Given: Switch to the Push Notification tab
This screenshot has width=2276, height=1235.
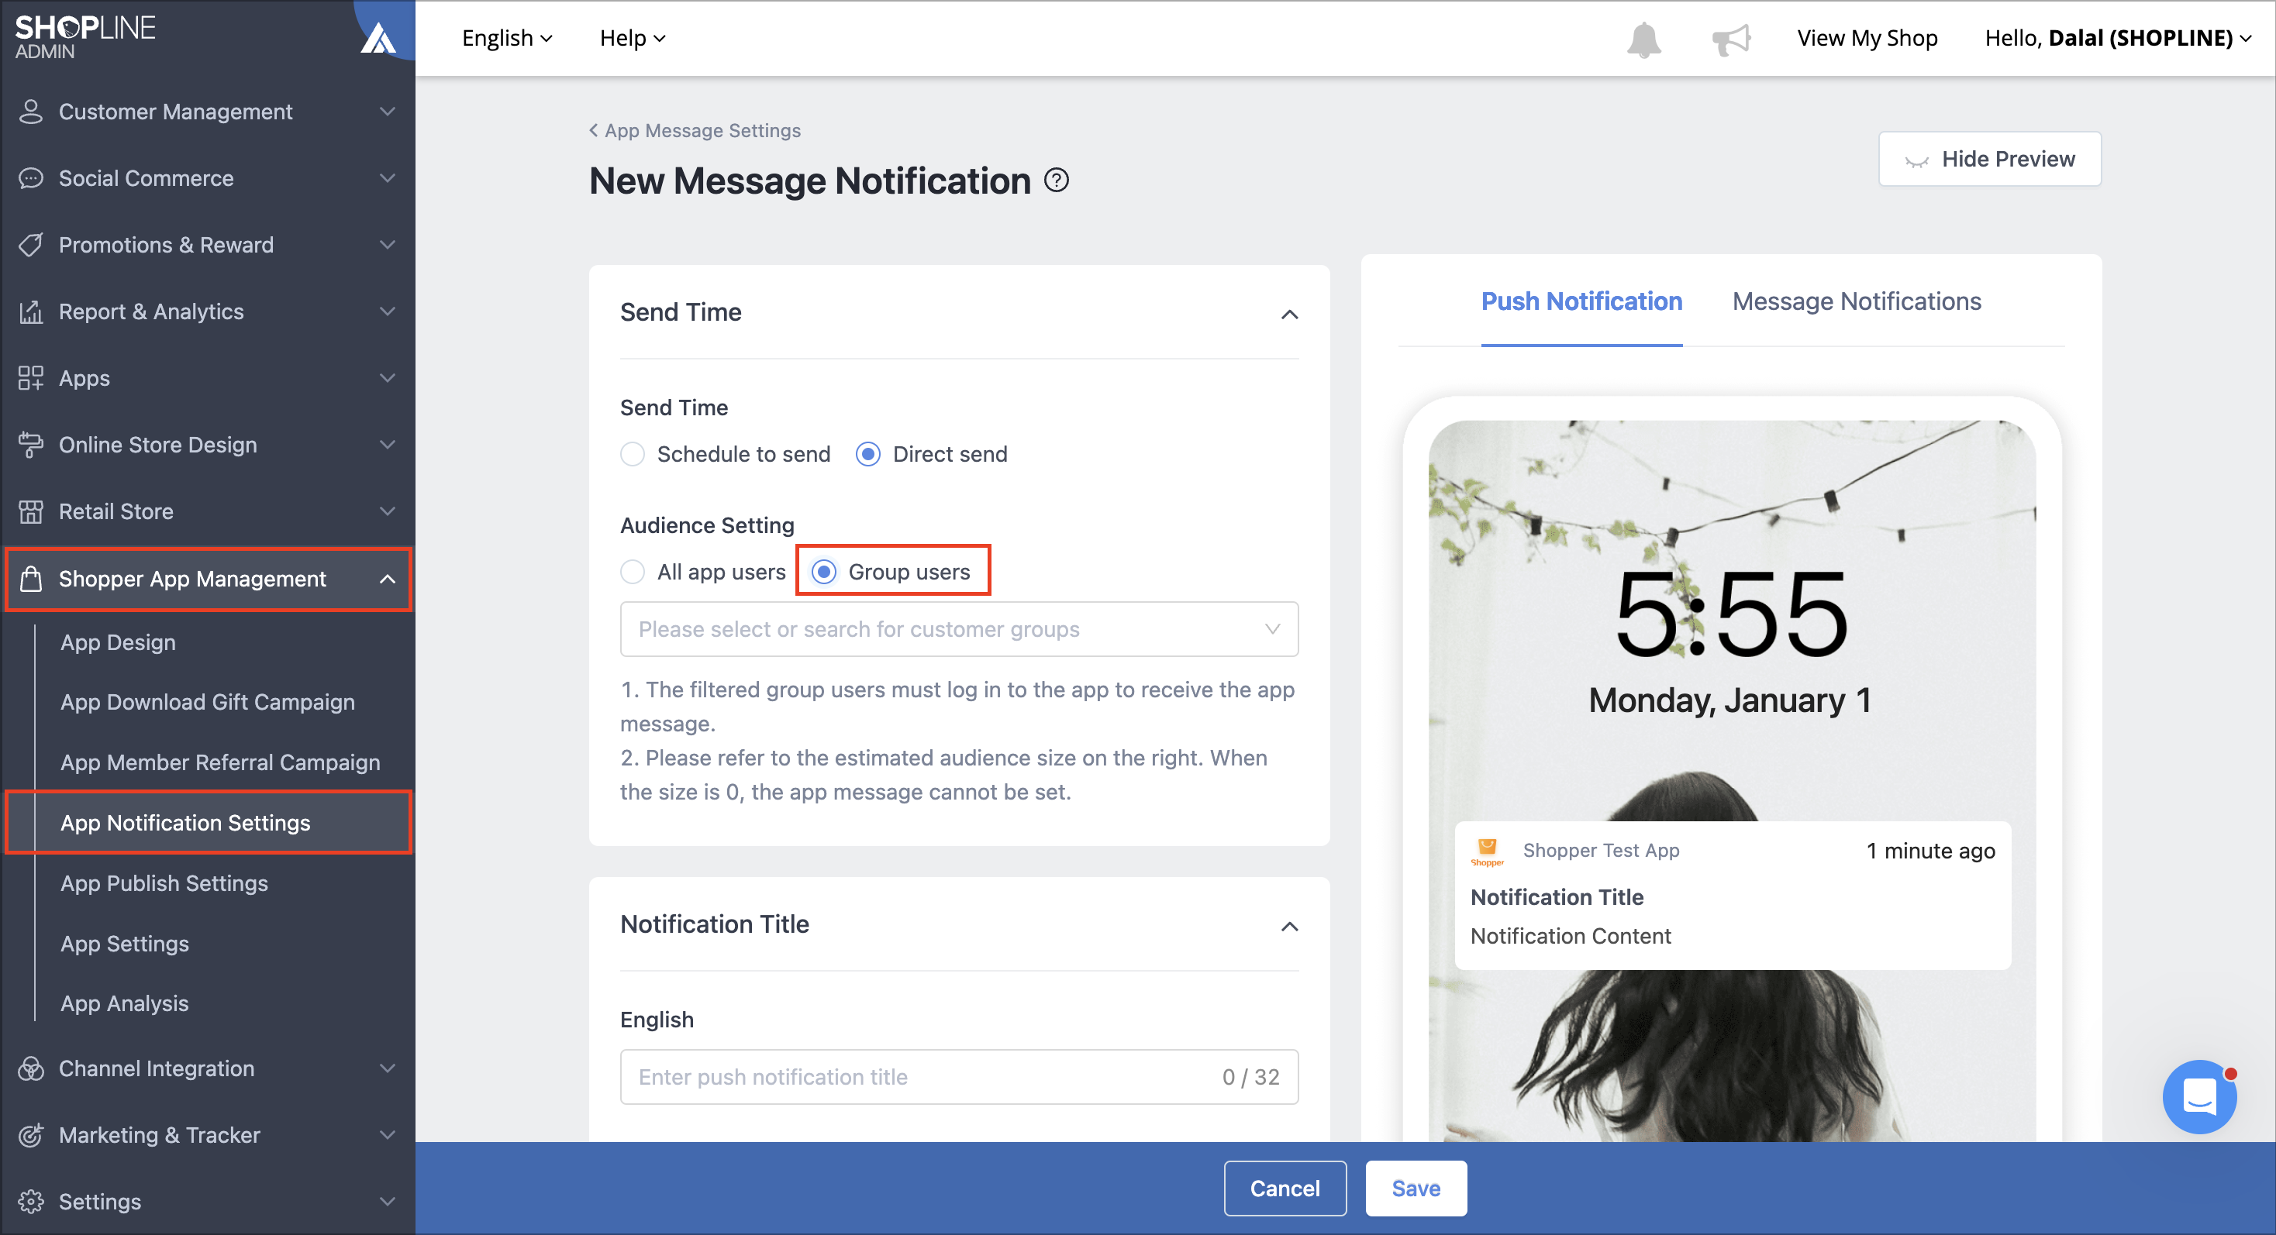Looking at the screenshot, I should click(1581, 301).
